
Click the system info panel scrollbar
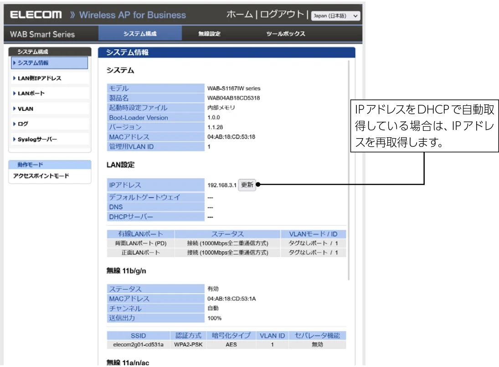349,171
